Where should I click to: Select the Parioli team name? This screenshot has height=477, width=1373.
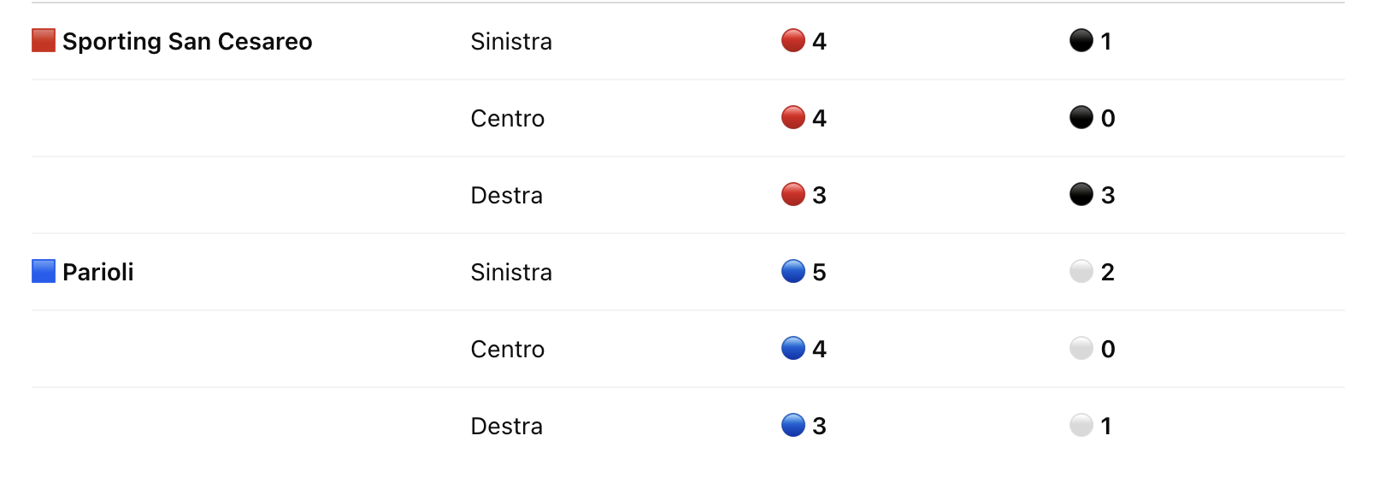pyautogui.click(x=98, y=272)
